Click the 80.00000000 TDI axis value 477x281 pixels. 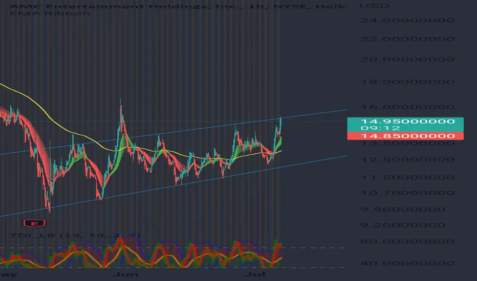coord(407,242)
